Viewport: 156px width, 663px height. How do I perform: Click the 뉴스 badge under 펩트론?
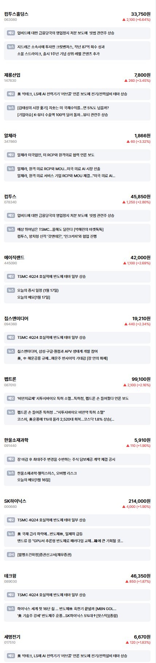tap(11, 412)
